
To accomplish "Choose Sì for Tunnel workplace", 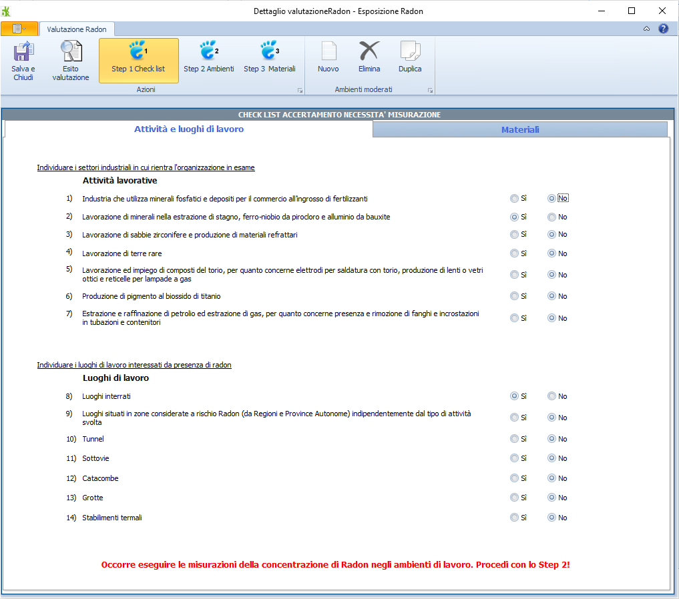I will point(514,439).
